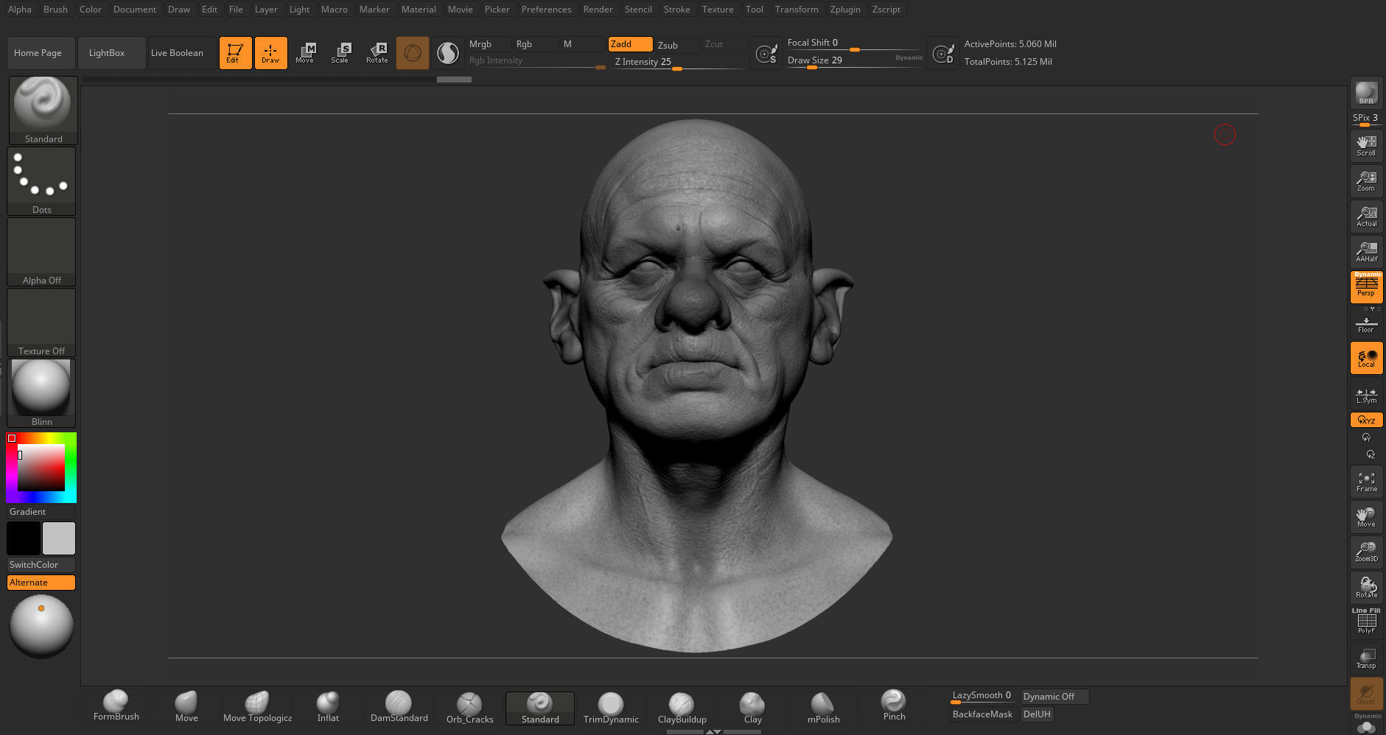1386x735 pixels.
Task: Toggle the Alternate button
Action: tap(41, 583)
